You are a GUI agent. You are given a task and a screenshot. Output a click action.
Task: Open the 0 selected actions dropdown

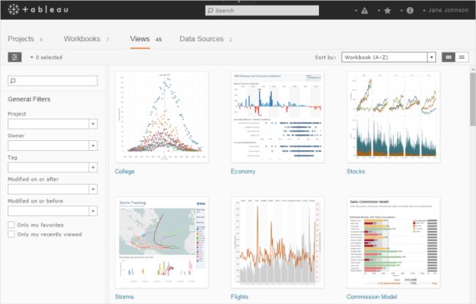46,57
